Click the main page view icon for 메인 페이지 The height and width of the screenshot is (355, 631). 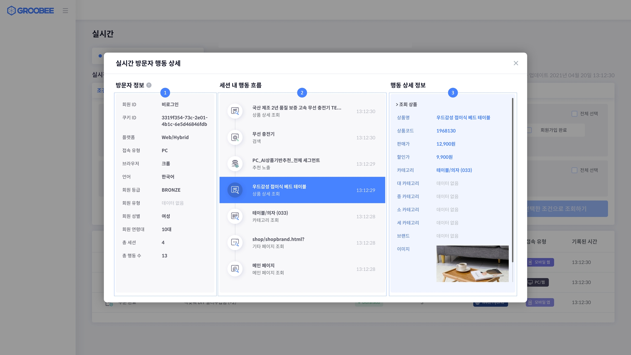(235, 269)
